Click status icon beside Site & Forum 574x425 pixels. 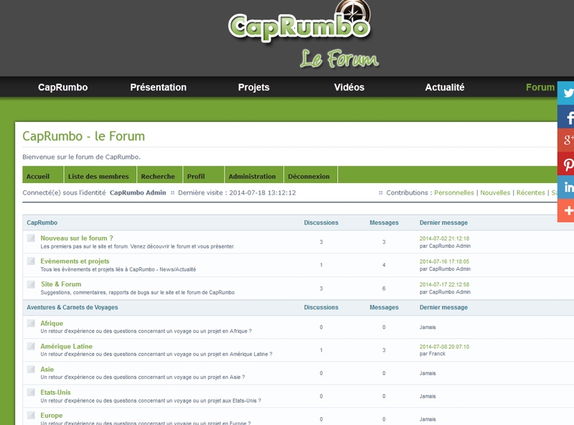click(x=31, y=284)
